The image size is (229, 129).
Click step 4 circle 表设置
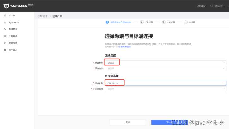186,22
